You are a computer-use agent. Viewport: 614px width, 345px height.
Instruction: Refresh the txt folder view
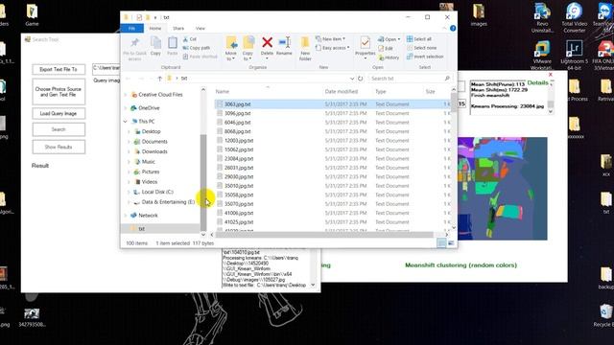pyautogui.click(x=361, y=79)
